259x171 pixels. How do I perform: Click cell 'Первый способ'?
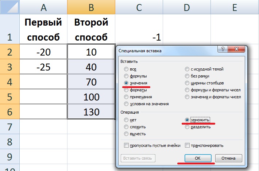pyautogui.click(x=43, y=29)
